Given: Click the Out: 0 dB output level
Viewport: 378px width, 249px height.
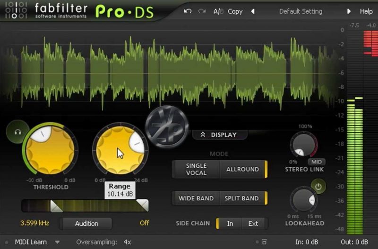Looking at the screenshot, I should tap(354, 242).
